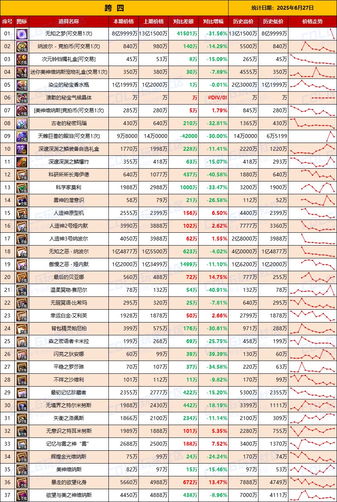Click the 统计日期 2025年6月27日 label
Screen dimensions: 337x502
(283, 8)
